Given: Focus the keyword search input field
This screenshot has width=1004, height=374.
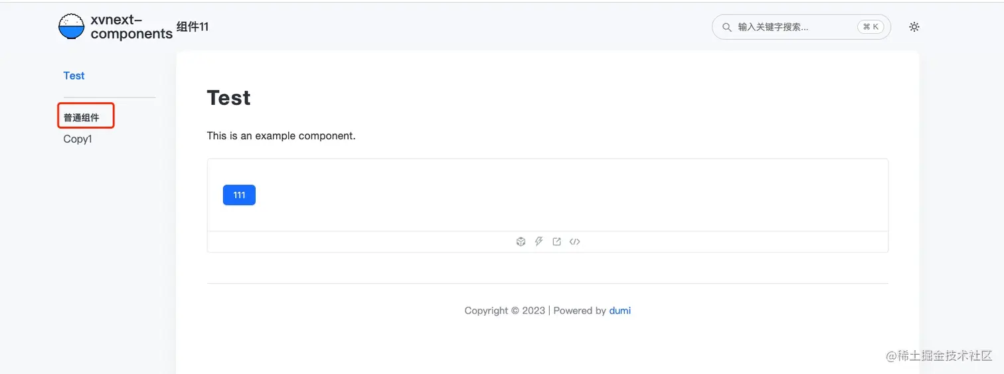Looking at the screenshot, I should click(794, 27).
